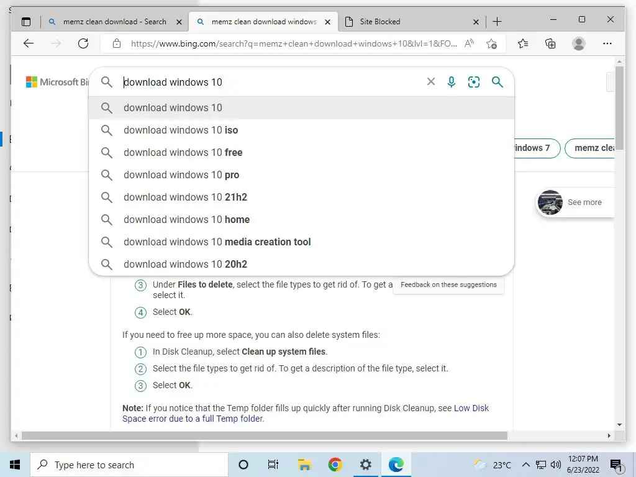Open the notification center icon
The image size is (636, 477).
click(616, 466)
